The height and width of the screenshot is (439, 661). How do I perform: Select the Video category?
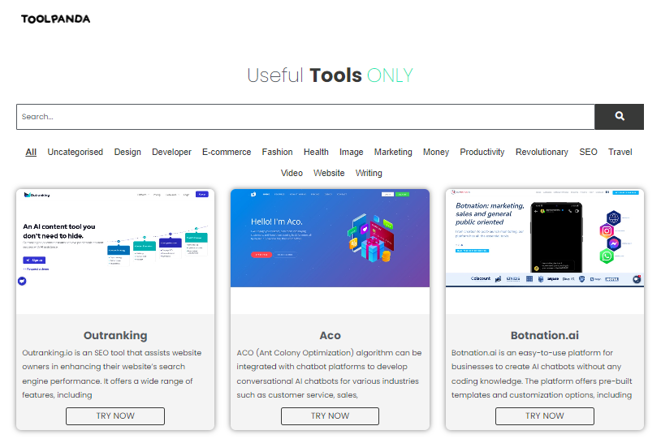click(292, 173)
